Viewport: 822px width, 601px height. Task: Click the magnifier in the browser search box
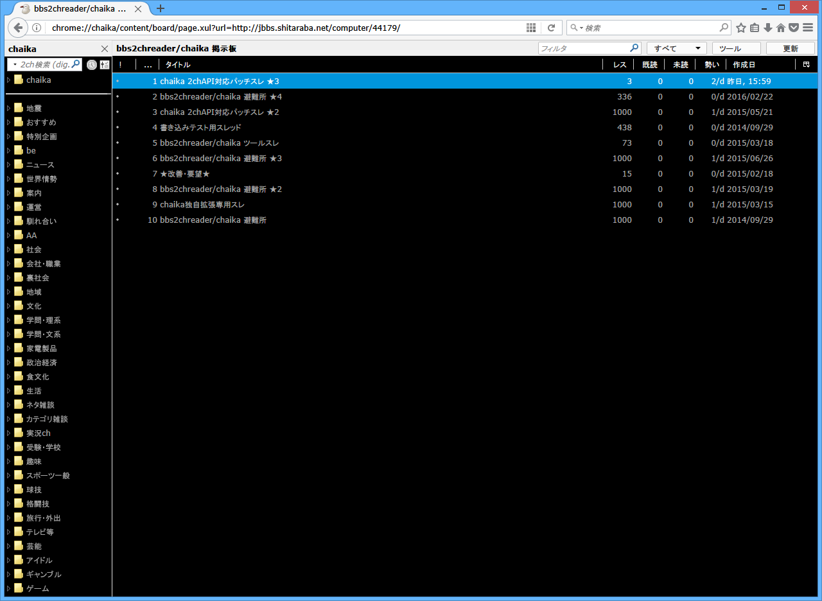pos(724,28)
